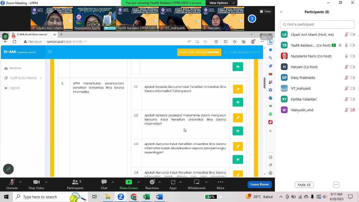Open File Explorer from the taskbar
Screen dimensions: 359x202
pos(108,197)
